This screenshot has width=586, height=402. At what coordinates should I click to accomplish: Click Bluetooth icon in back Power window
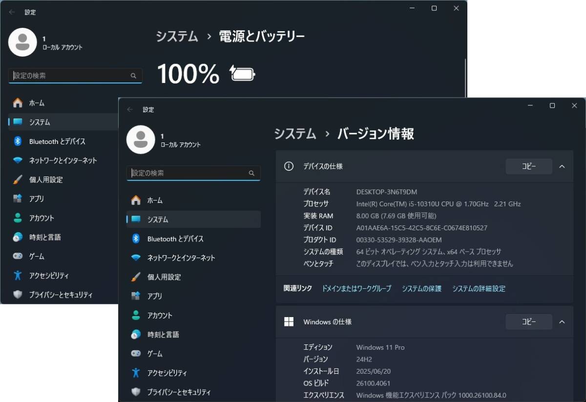tap(18, 141)
